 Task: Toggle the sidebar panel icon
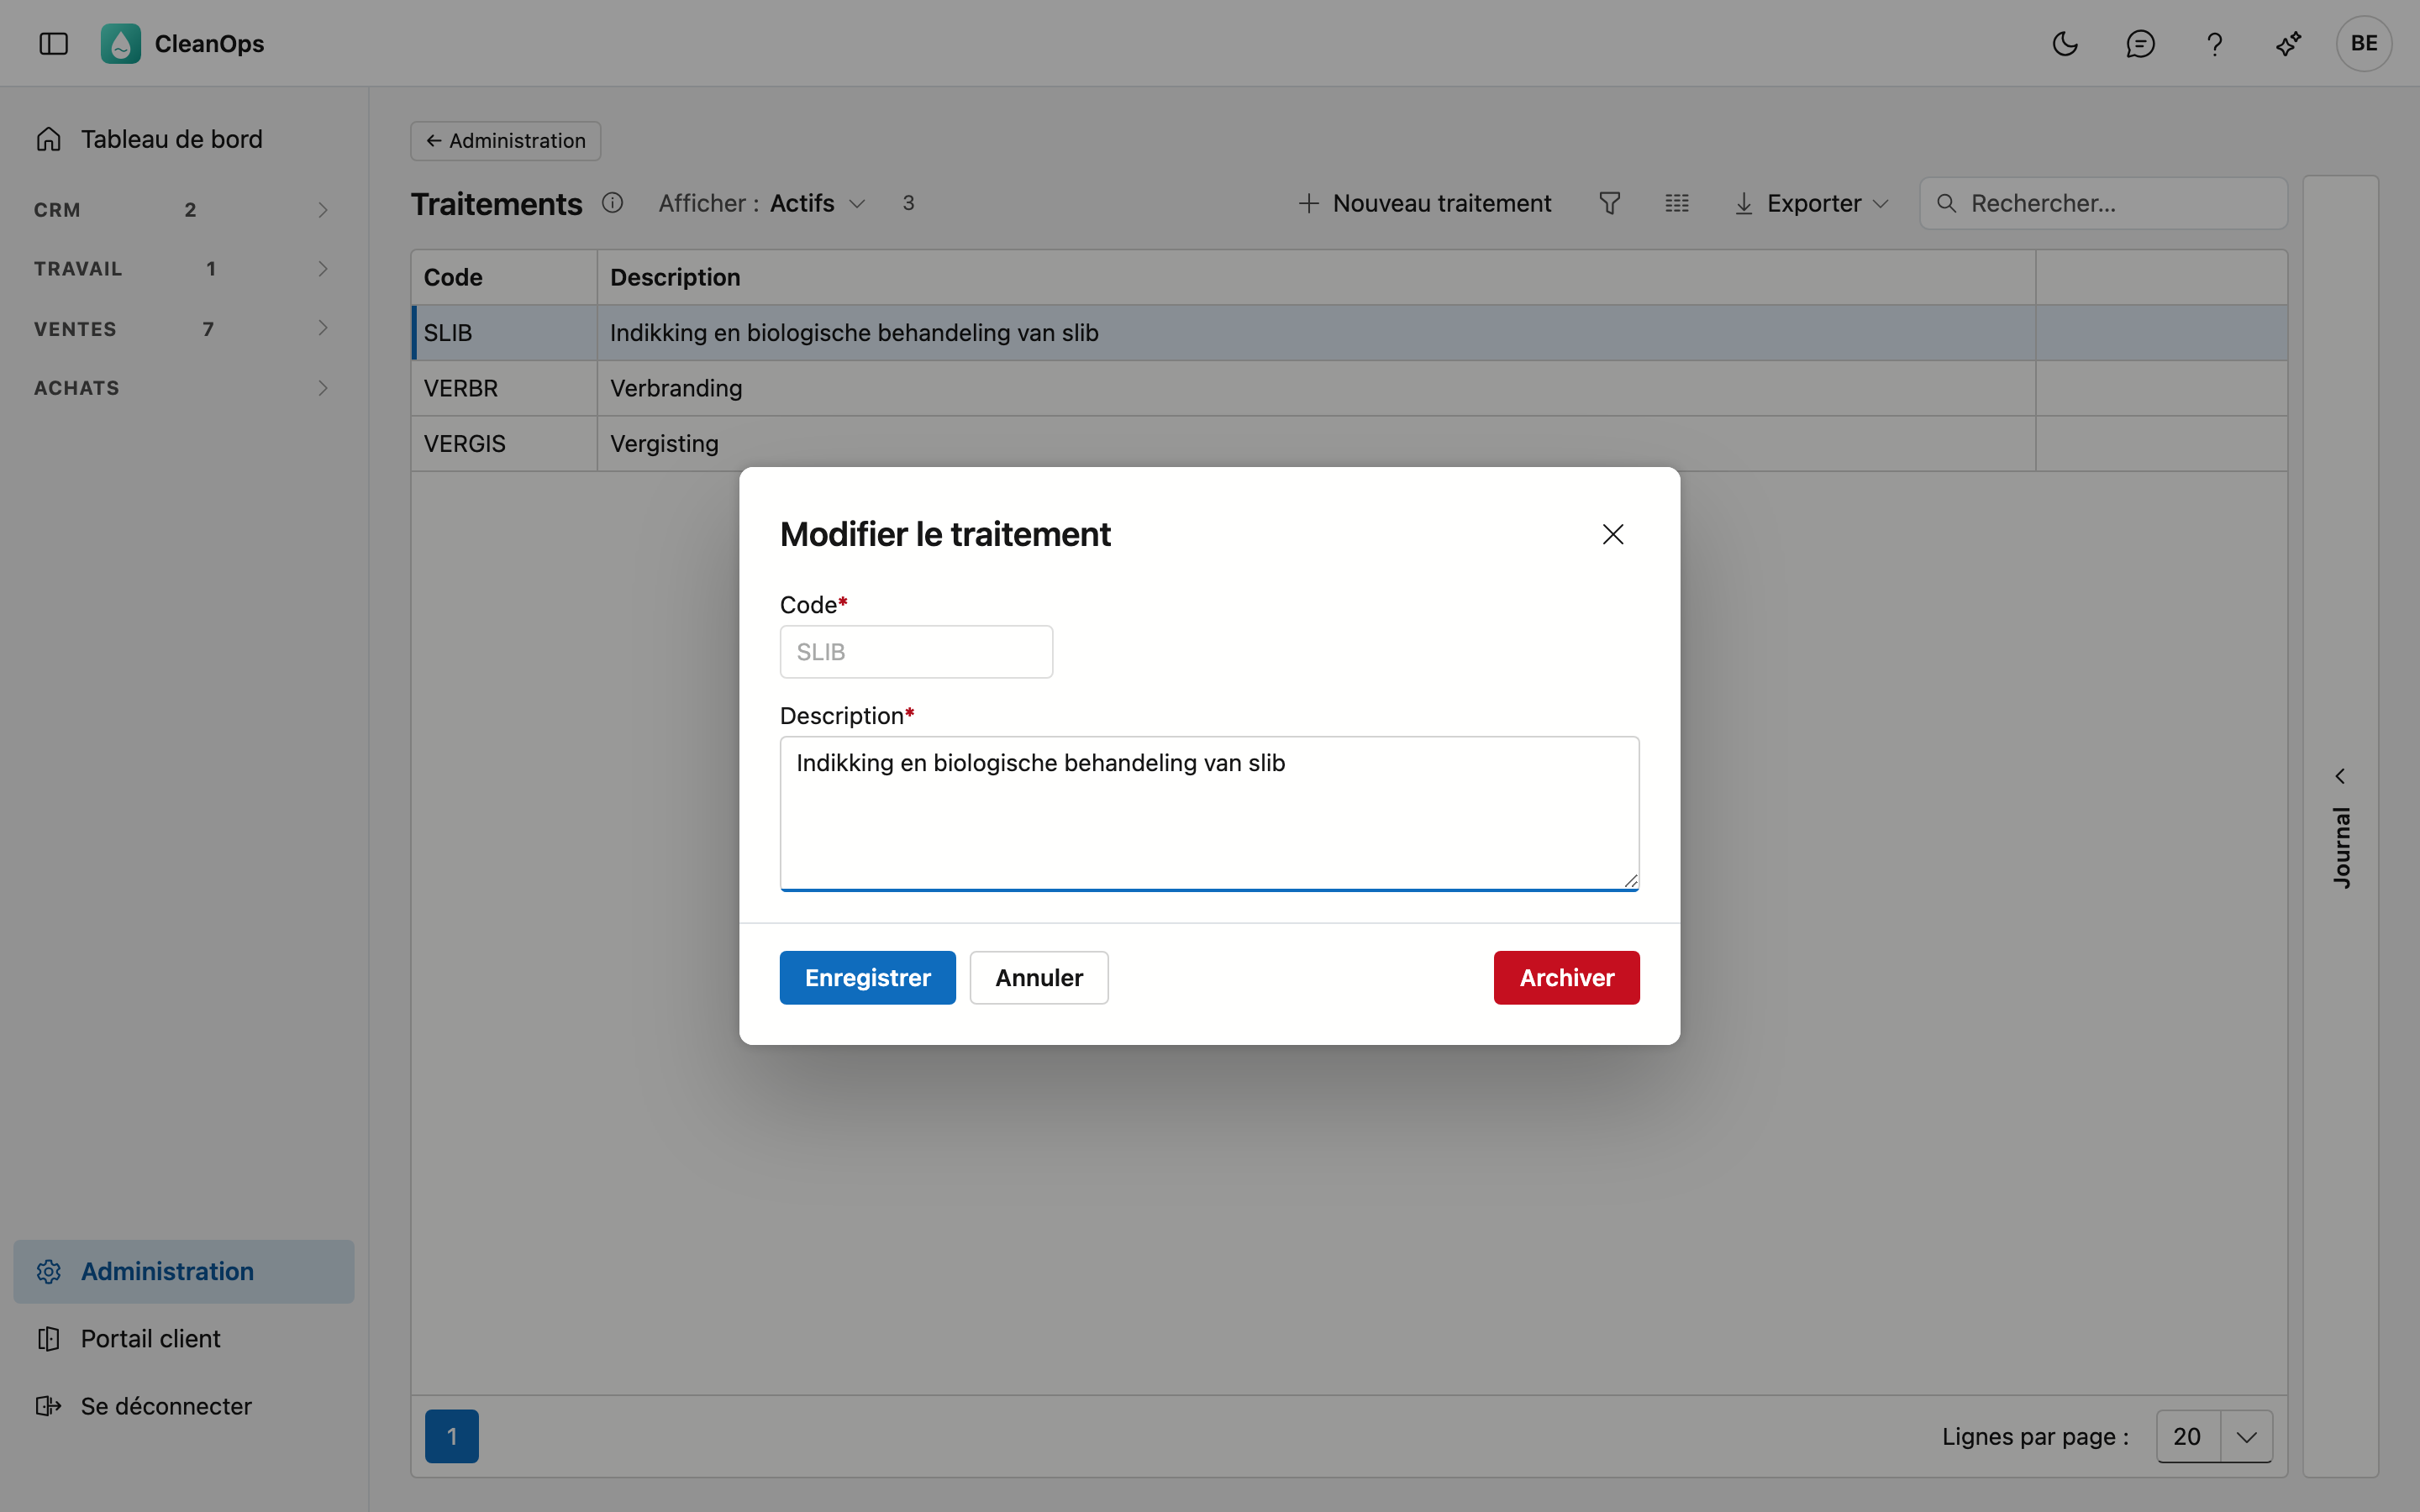pyautogui.click(x=53, y=43)
